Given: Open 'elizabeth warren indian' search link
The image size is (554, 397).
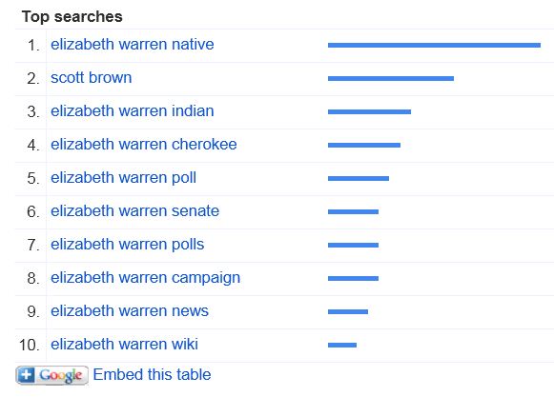Looking at the screenshot, I should pyautogui.click(x=133, y=111).
